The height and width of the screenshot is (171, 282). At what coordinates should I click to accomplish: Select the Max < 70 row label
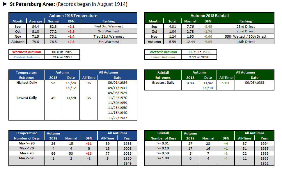(x=26, y=148)
